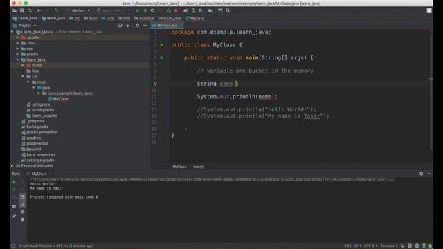Open the Nexus device selector dropdown
Screen dimensions: 443x249
pos(114,11)
